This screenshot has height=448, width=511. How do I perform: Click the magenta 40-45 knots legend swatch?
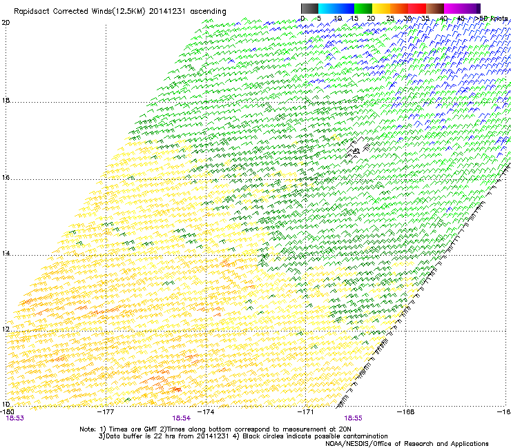453,8
